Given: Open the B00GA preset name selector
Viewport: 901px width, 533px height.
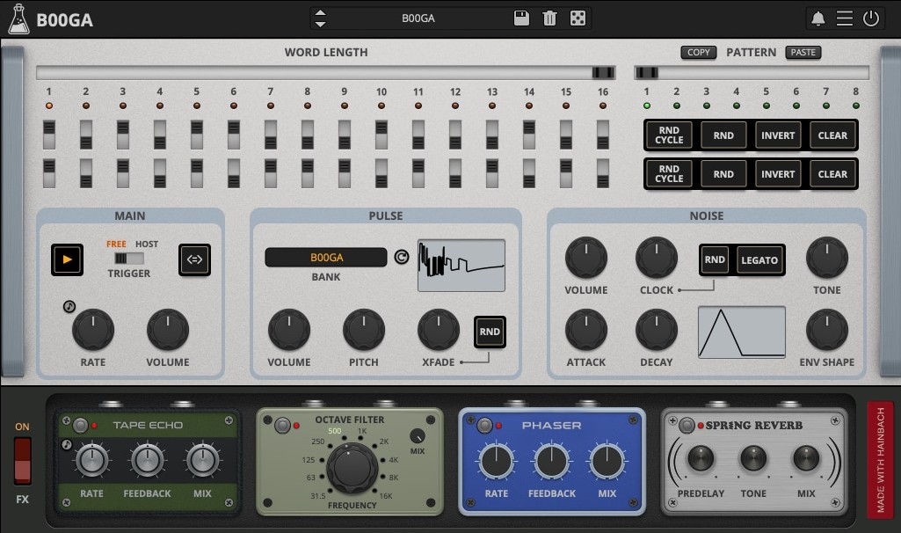Looking at the screenshot, I should tap(418, 18).
